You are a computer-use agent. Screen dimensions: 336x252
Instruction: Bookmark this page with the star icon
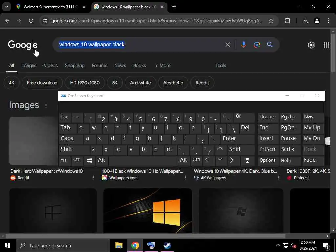(x=271, y=21)
